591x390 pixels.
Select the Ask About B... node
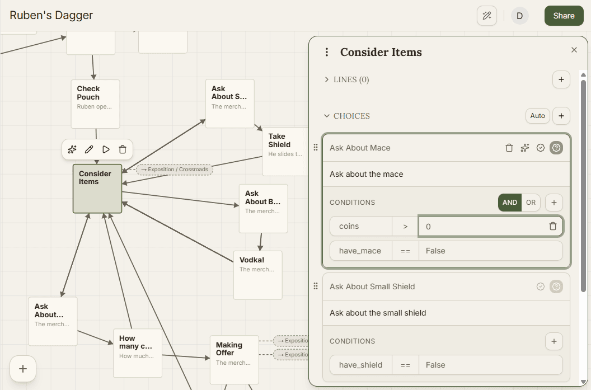coord(264,208)
